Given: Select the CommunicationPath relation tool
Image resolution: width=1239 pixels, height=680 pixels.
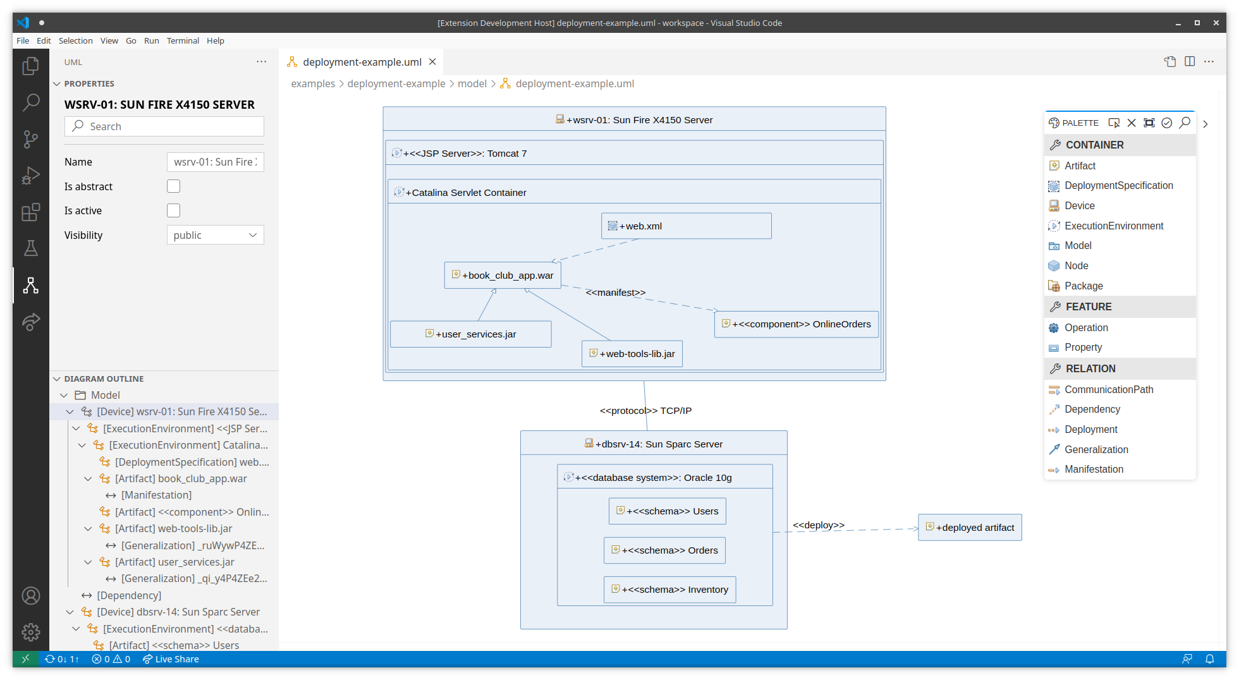Looking at the screenshot, I should [1120, 389].
